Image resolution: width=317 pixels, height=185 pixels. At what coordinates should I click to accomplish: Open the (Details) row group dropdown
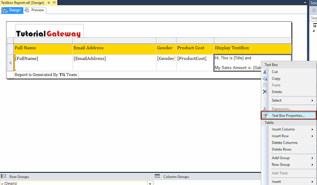click(x=150, y=183)
